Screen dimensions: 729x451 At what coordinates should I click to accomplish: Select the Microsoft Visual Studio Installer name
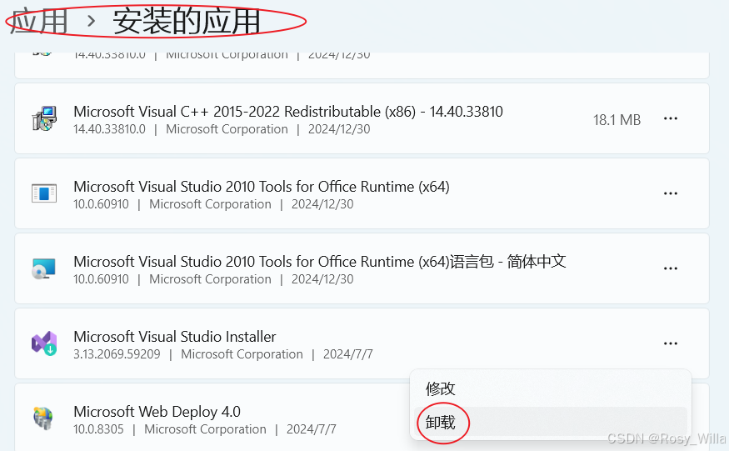175,337
